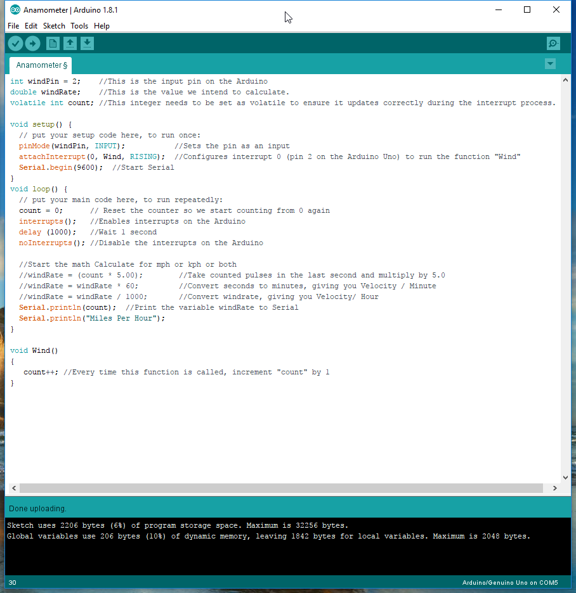
Task: Click the 'pinMode(windPin, INPUT);' statement
Action: 72,146
